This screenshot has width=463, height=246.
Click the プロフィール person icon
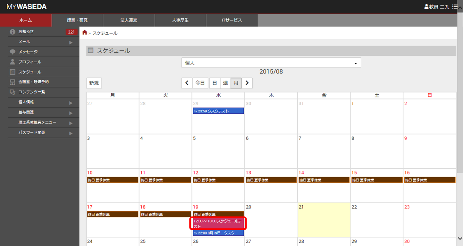(13, 62)
